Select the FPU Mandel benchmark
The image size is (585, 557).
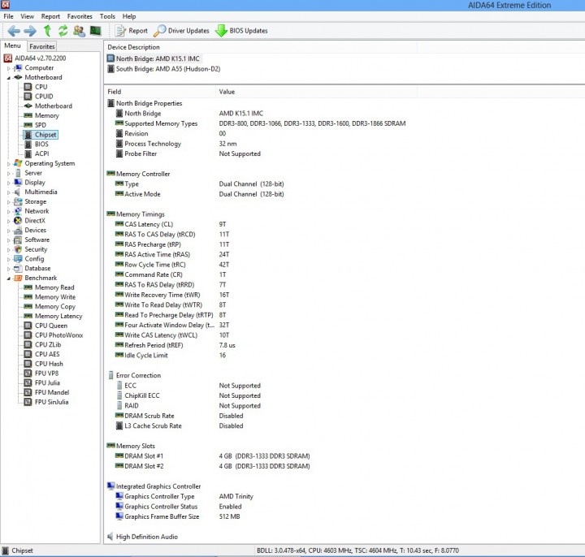(x=46, y=392)
